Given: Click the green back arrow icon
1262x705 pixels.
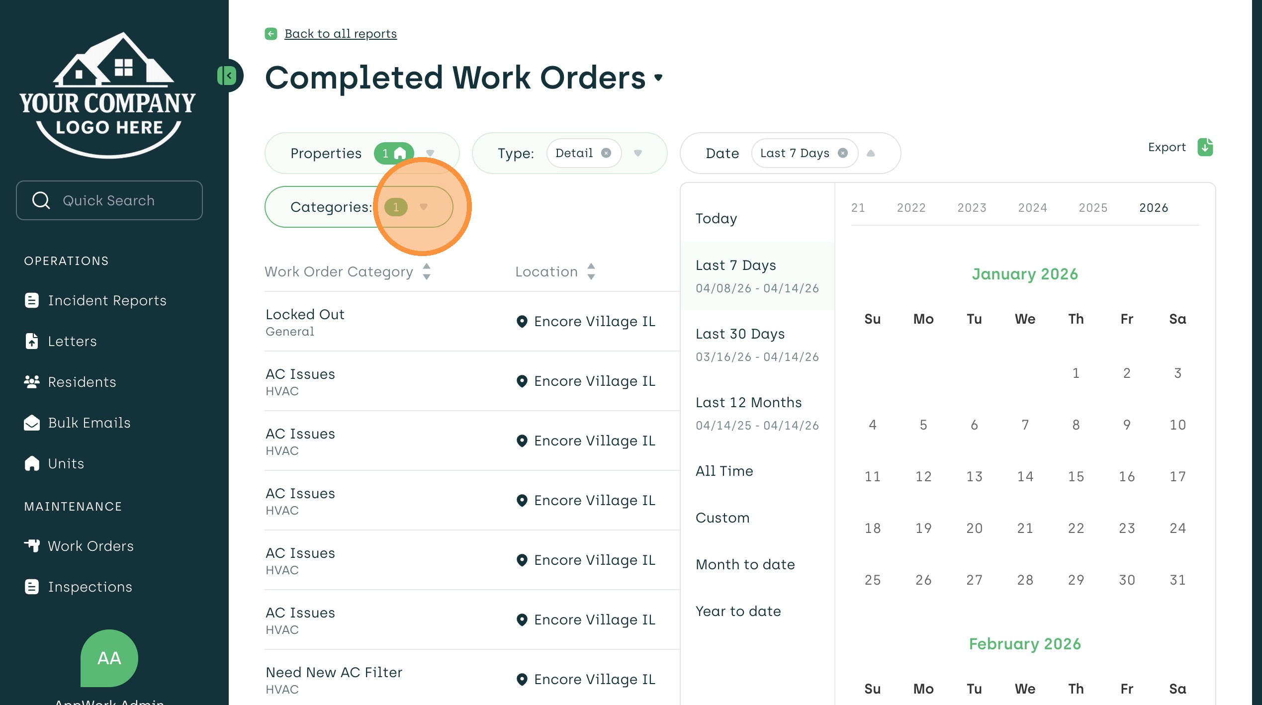Looking at the screenshot, I should click(271, 34).
